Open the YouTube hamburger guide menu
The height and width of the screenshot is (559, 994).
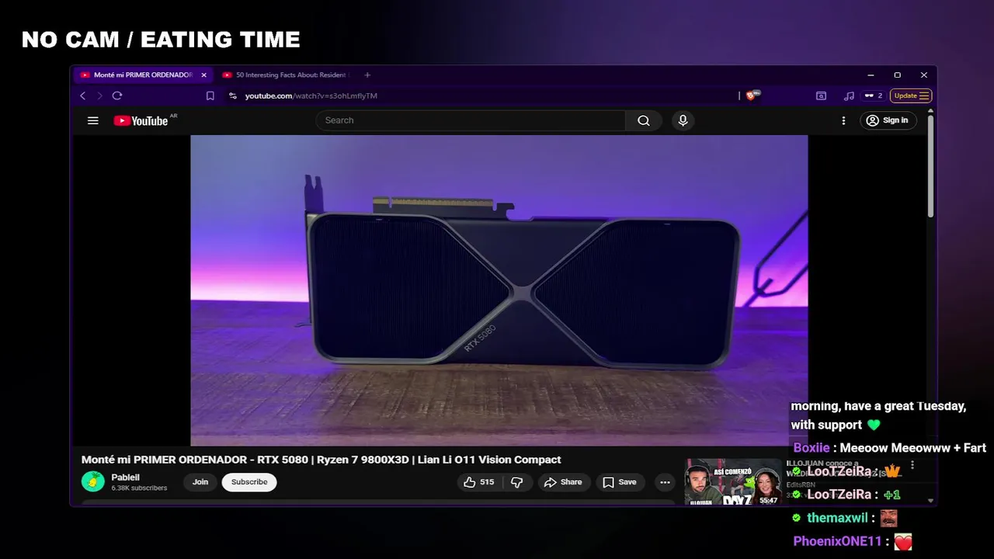tap(93, 120)
